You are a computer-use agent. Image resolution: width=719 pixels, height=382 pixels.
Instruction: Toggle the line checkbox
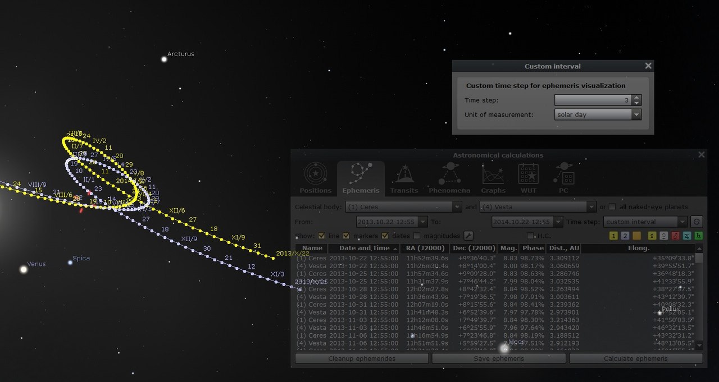coord(322,236)
